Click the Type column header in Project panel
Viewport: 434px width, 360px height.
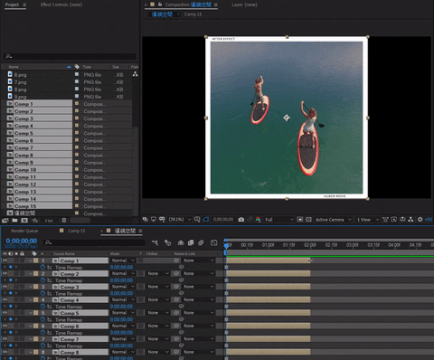click(87, 67)
